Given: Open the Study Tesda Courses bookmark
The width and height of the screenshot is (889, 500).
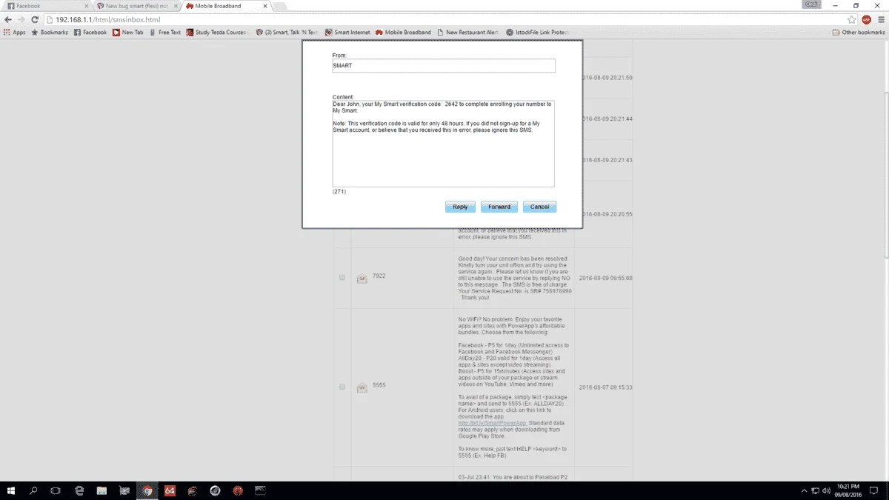Looking at the screenshot, I should point(216,33).
